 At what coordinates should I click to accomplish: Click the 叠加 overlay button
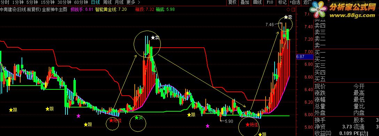coord(245,2)
